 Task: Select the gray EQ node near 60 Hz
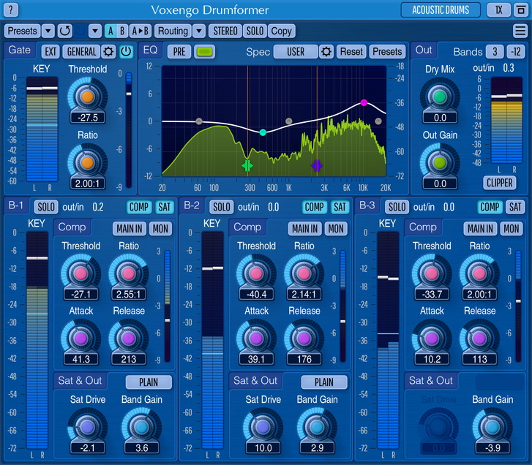[199, 121]
